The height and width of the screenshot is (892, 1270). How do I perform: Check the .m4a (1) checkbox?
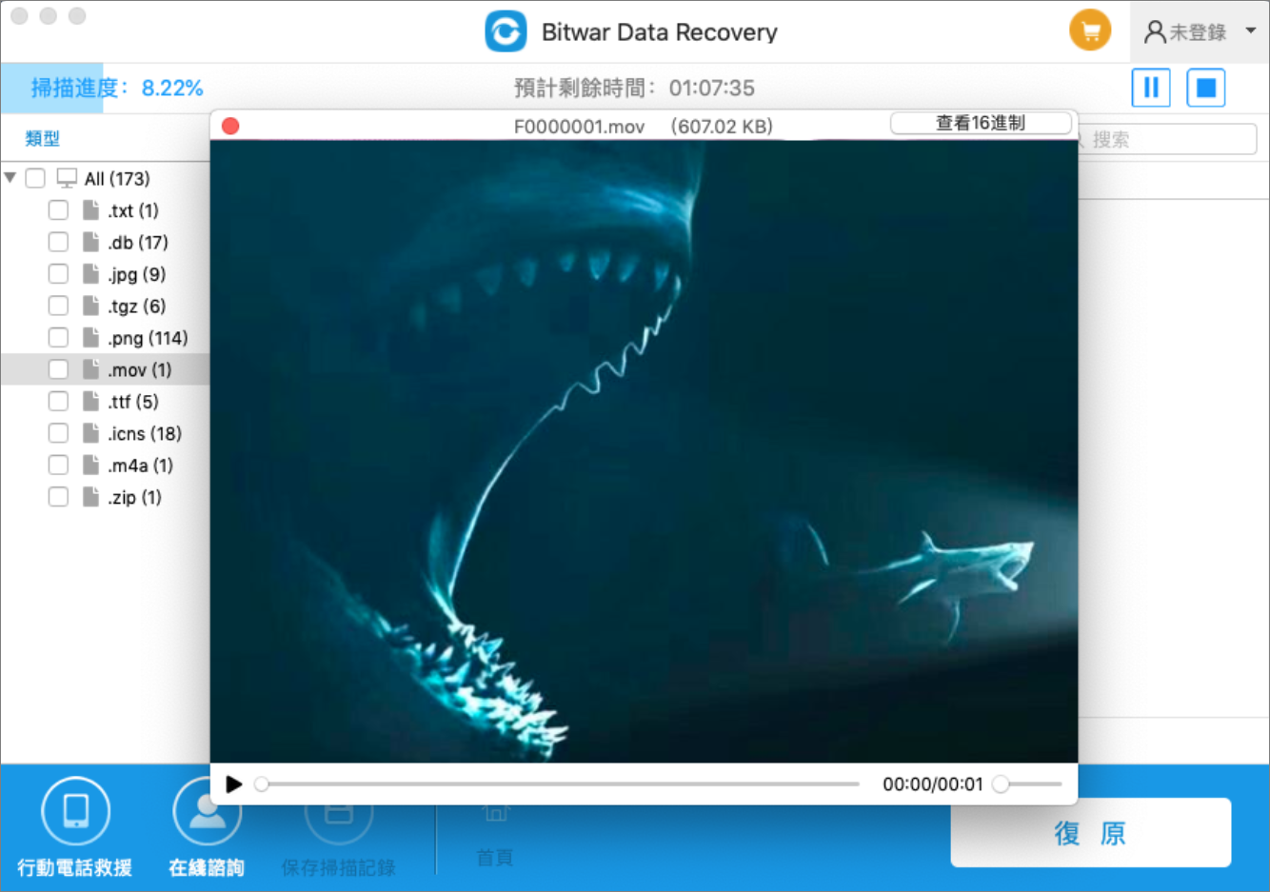point(58,466)
